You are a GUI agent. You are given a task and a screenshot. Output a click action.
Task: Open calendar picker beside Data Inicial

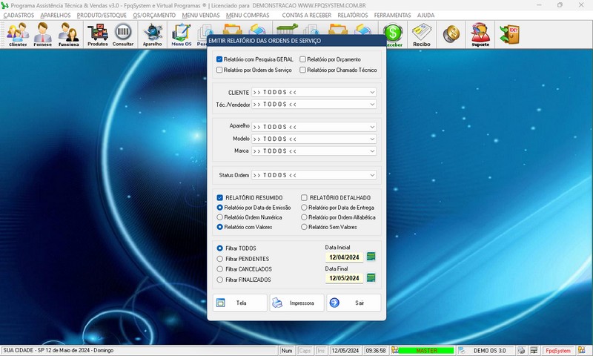tap(371, 257)
